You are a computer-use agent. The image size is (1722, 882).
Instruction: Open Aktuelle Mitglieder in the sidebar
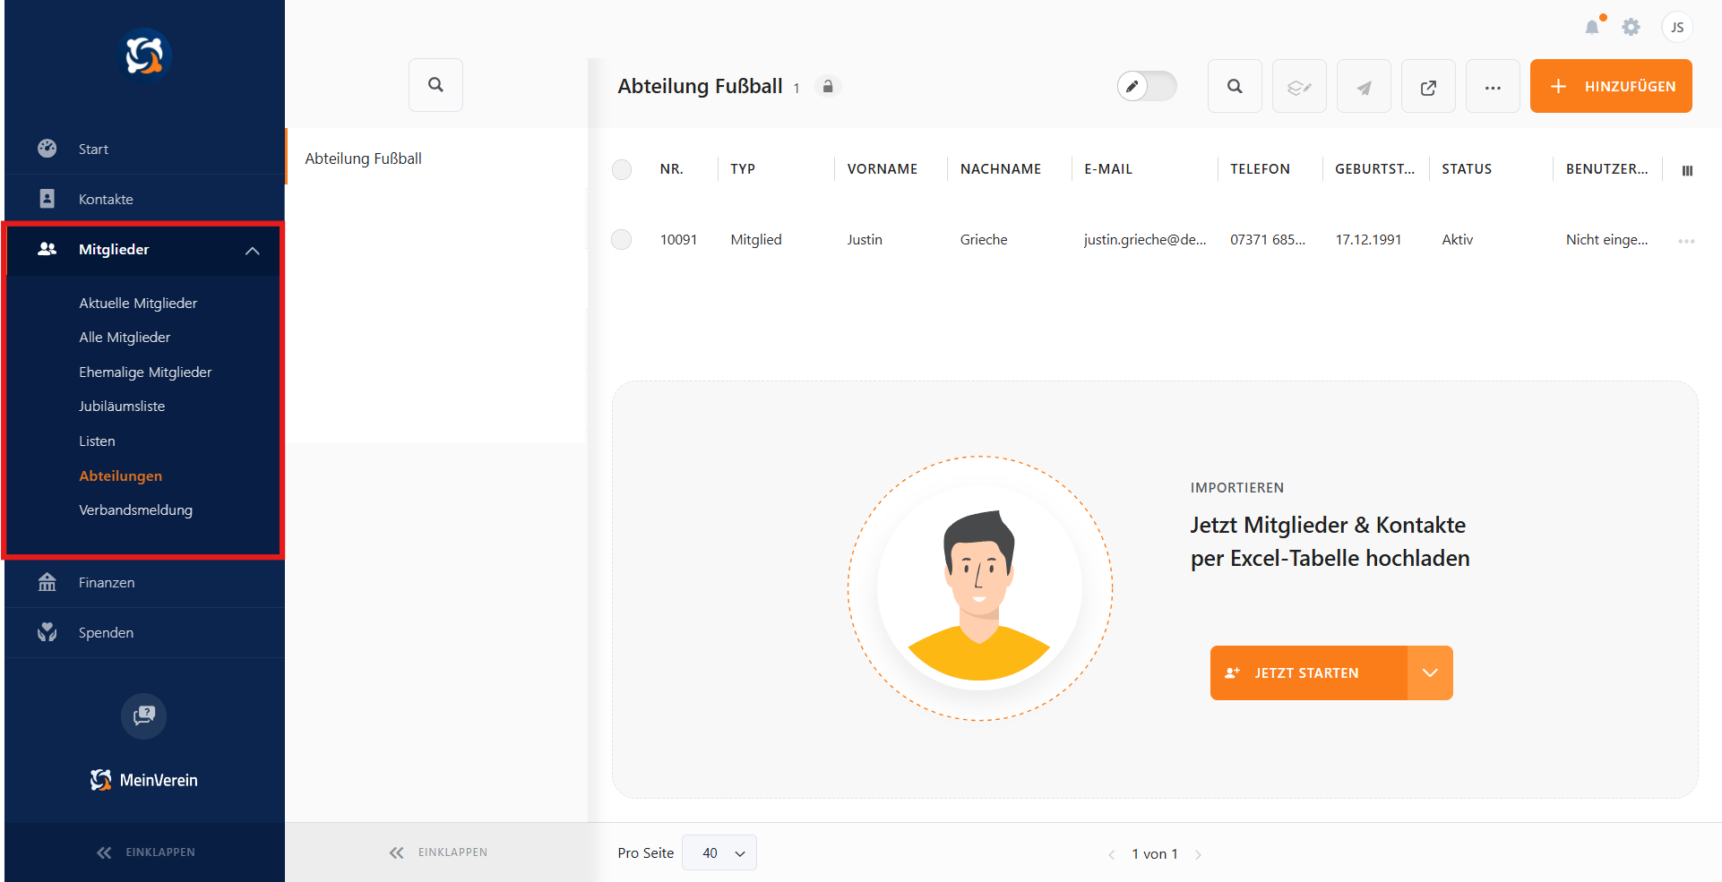pos(138,303)
